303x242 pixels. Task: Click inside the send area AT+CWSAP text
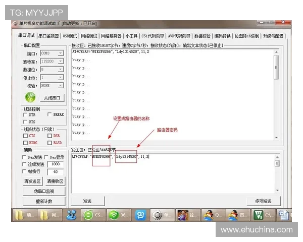(x=110, y=157)
